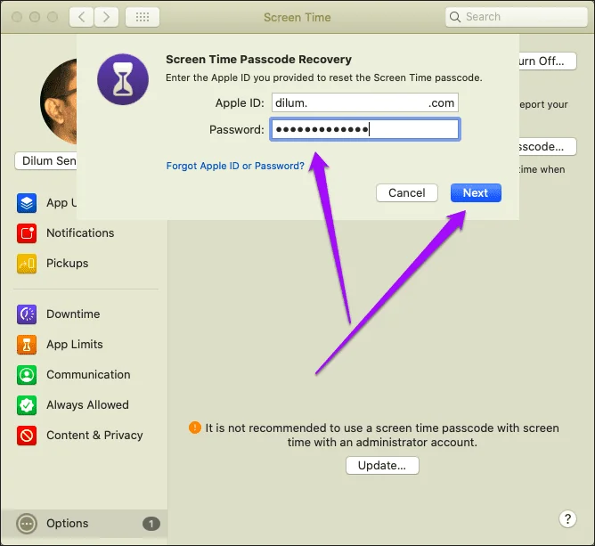Select the Notifications sidebar icon
This screenshot has height=546, width=595.
(x=27, y=233)
